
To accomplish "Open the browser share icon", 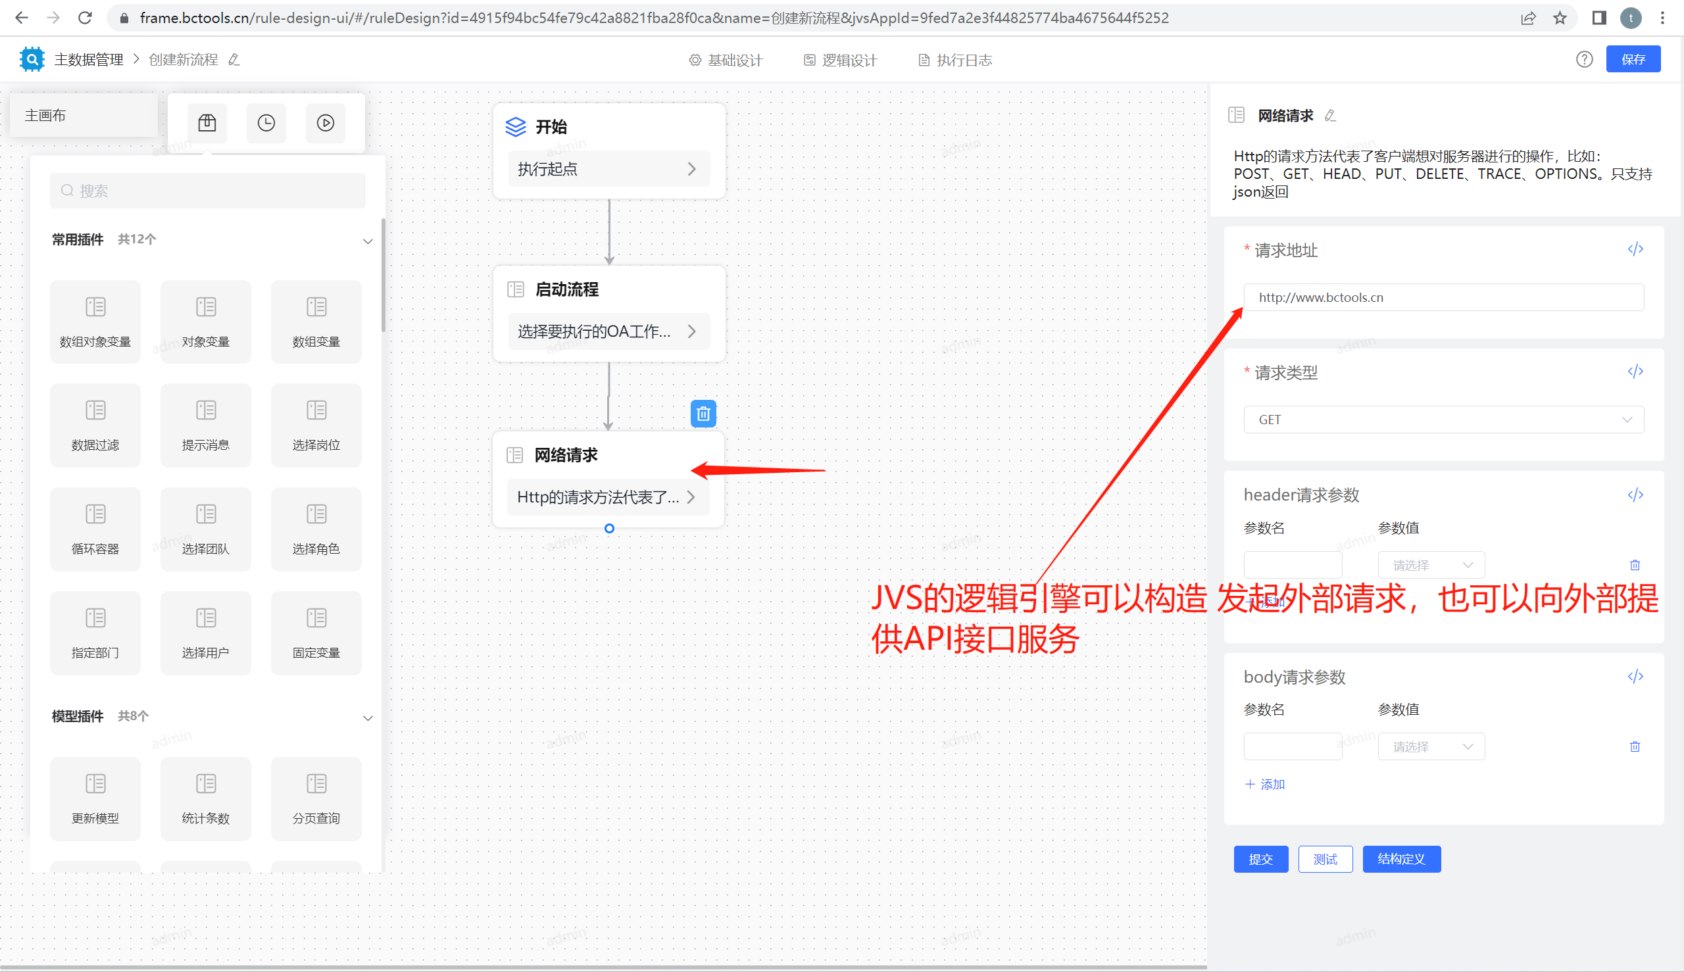I will point(1528,18).
